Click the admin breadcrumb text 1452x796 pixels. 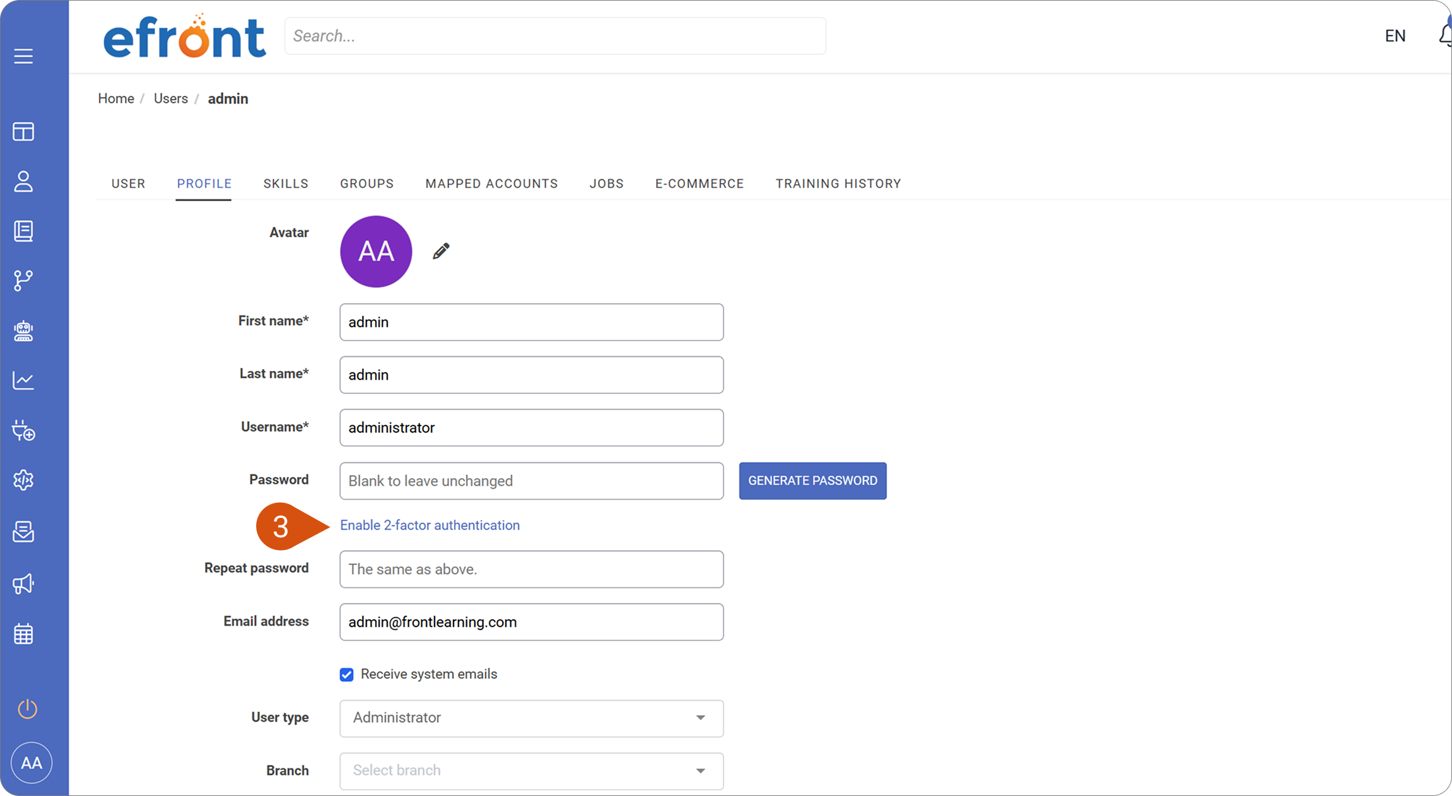click(x=228, y=98)
